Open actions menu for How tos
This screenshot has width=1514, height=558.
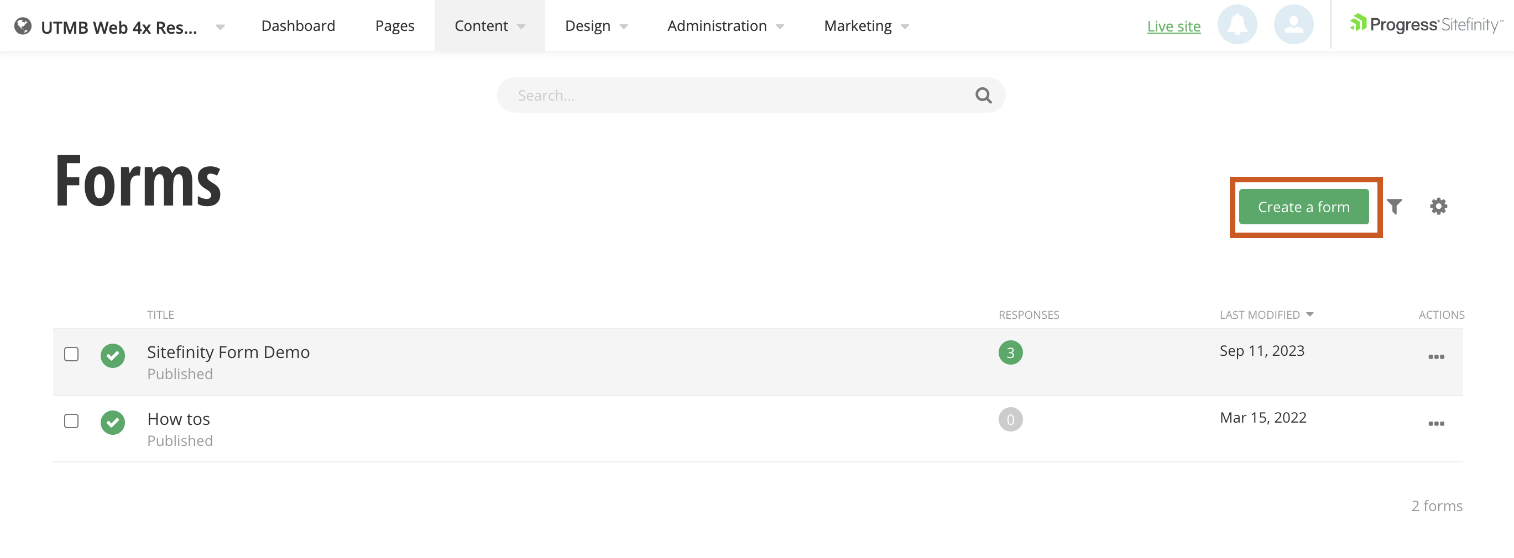click(x=1436, y=424)
